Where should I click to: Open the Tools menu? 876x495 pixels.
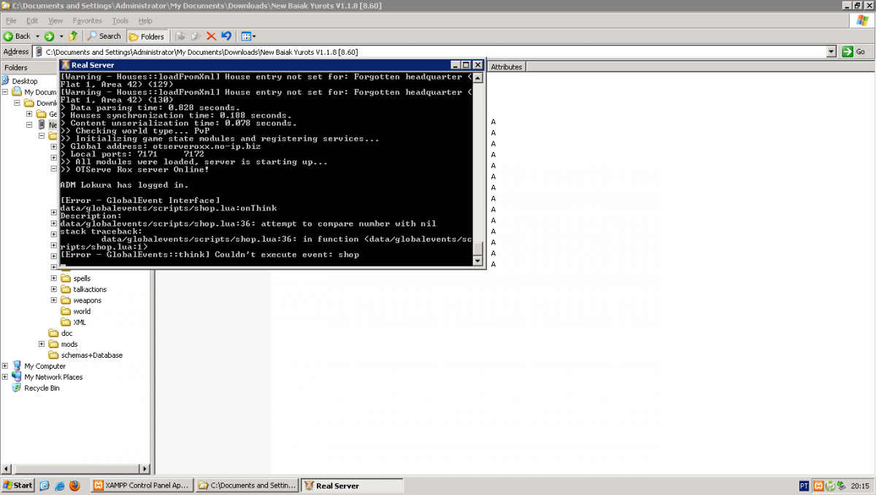point(120,20)
